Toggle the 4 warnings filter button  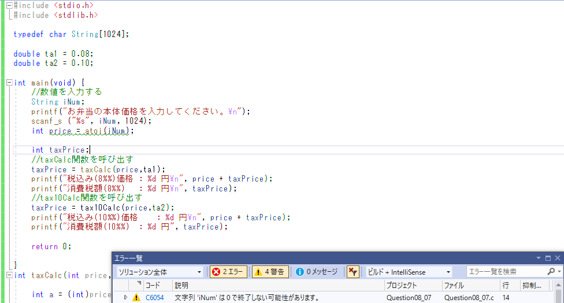[270, 272]
